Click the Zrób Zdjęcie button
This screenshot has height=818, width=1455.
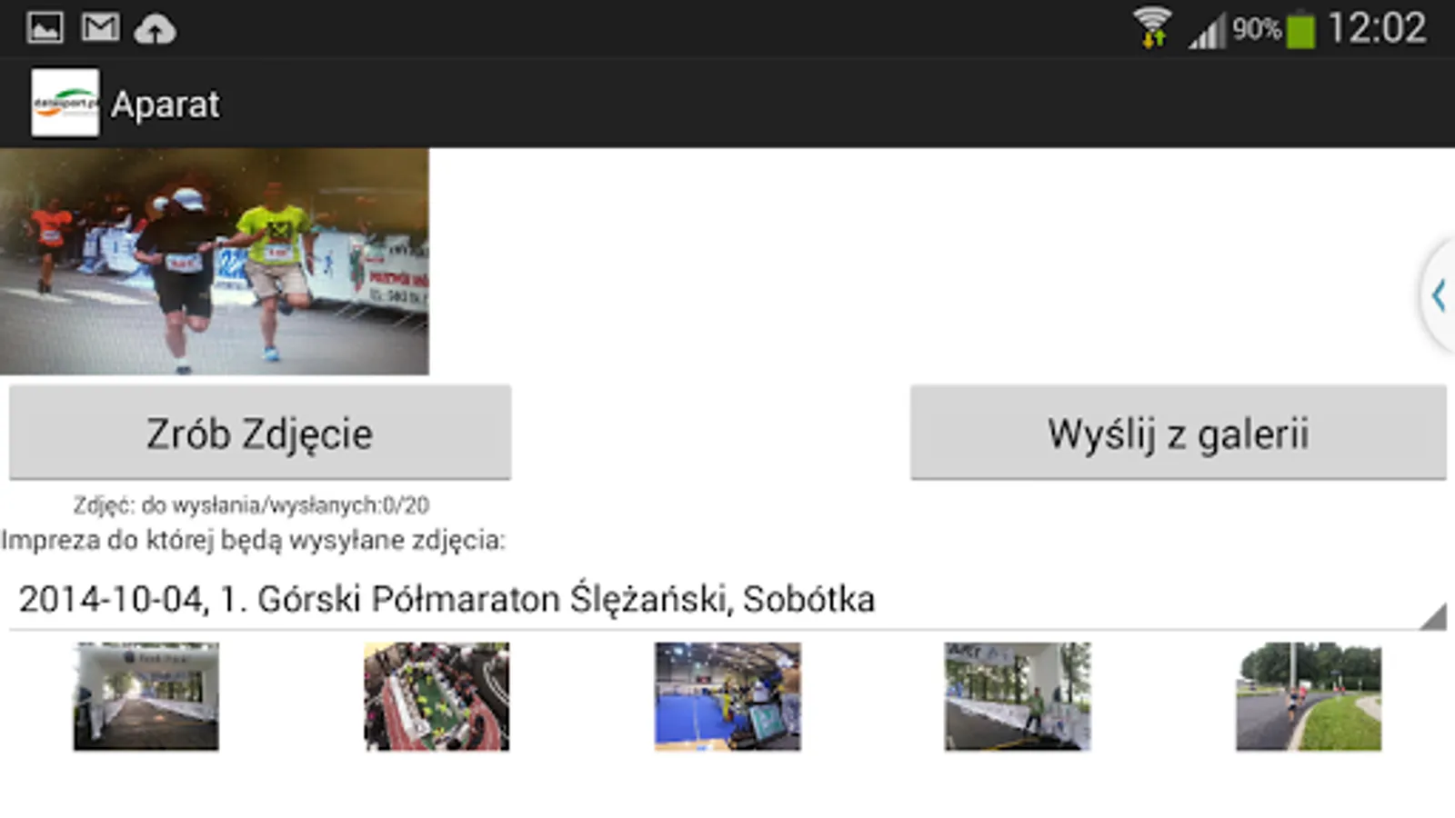click(260, 433)
